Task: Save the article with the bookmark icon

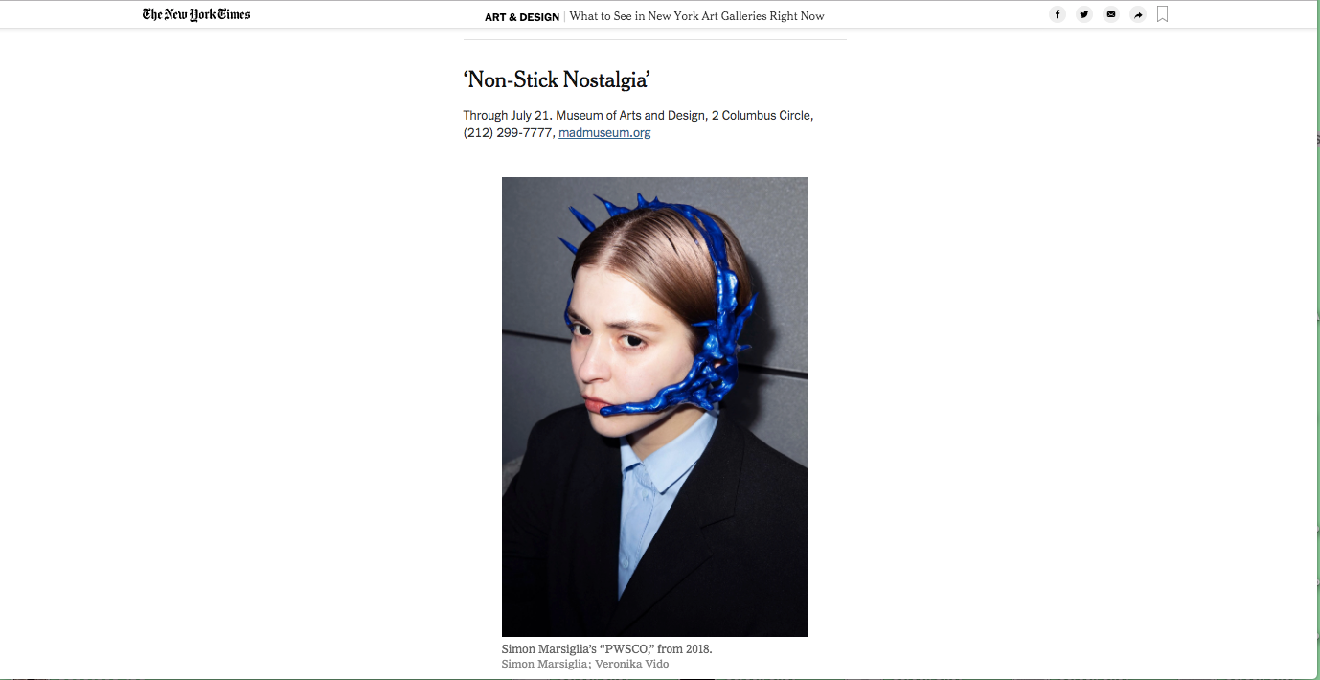Action: (x=1163, y=14)
